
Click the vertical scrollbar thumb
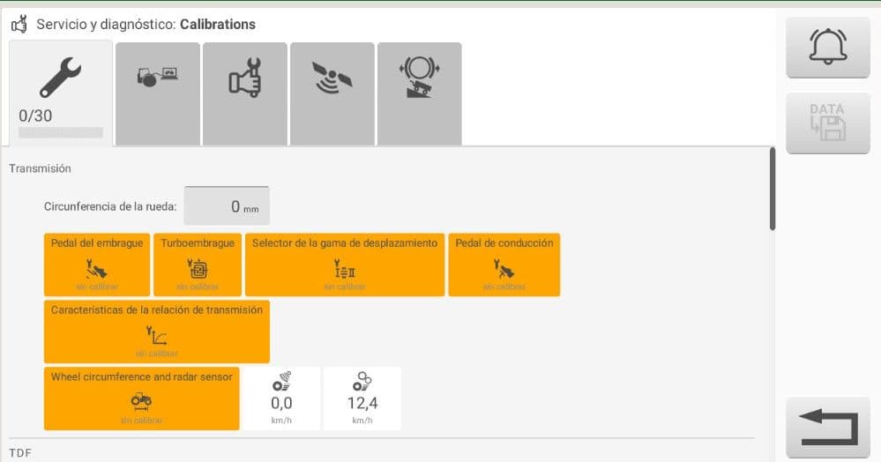773,189
